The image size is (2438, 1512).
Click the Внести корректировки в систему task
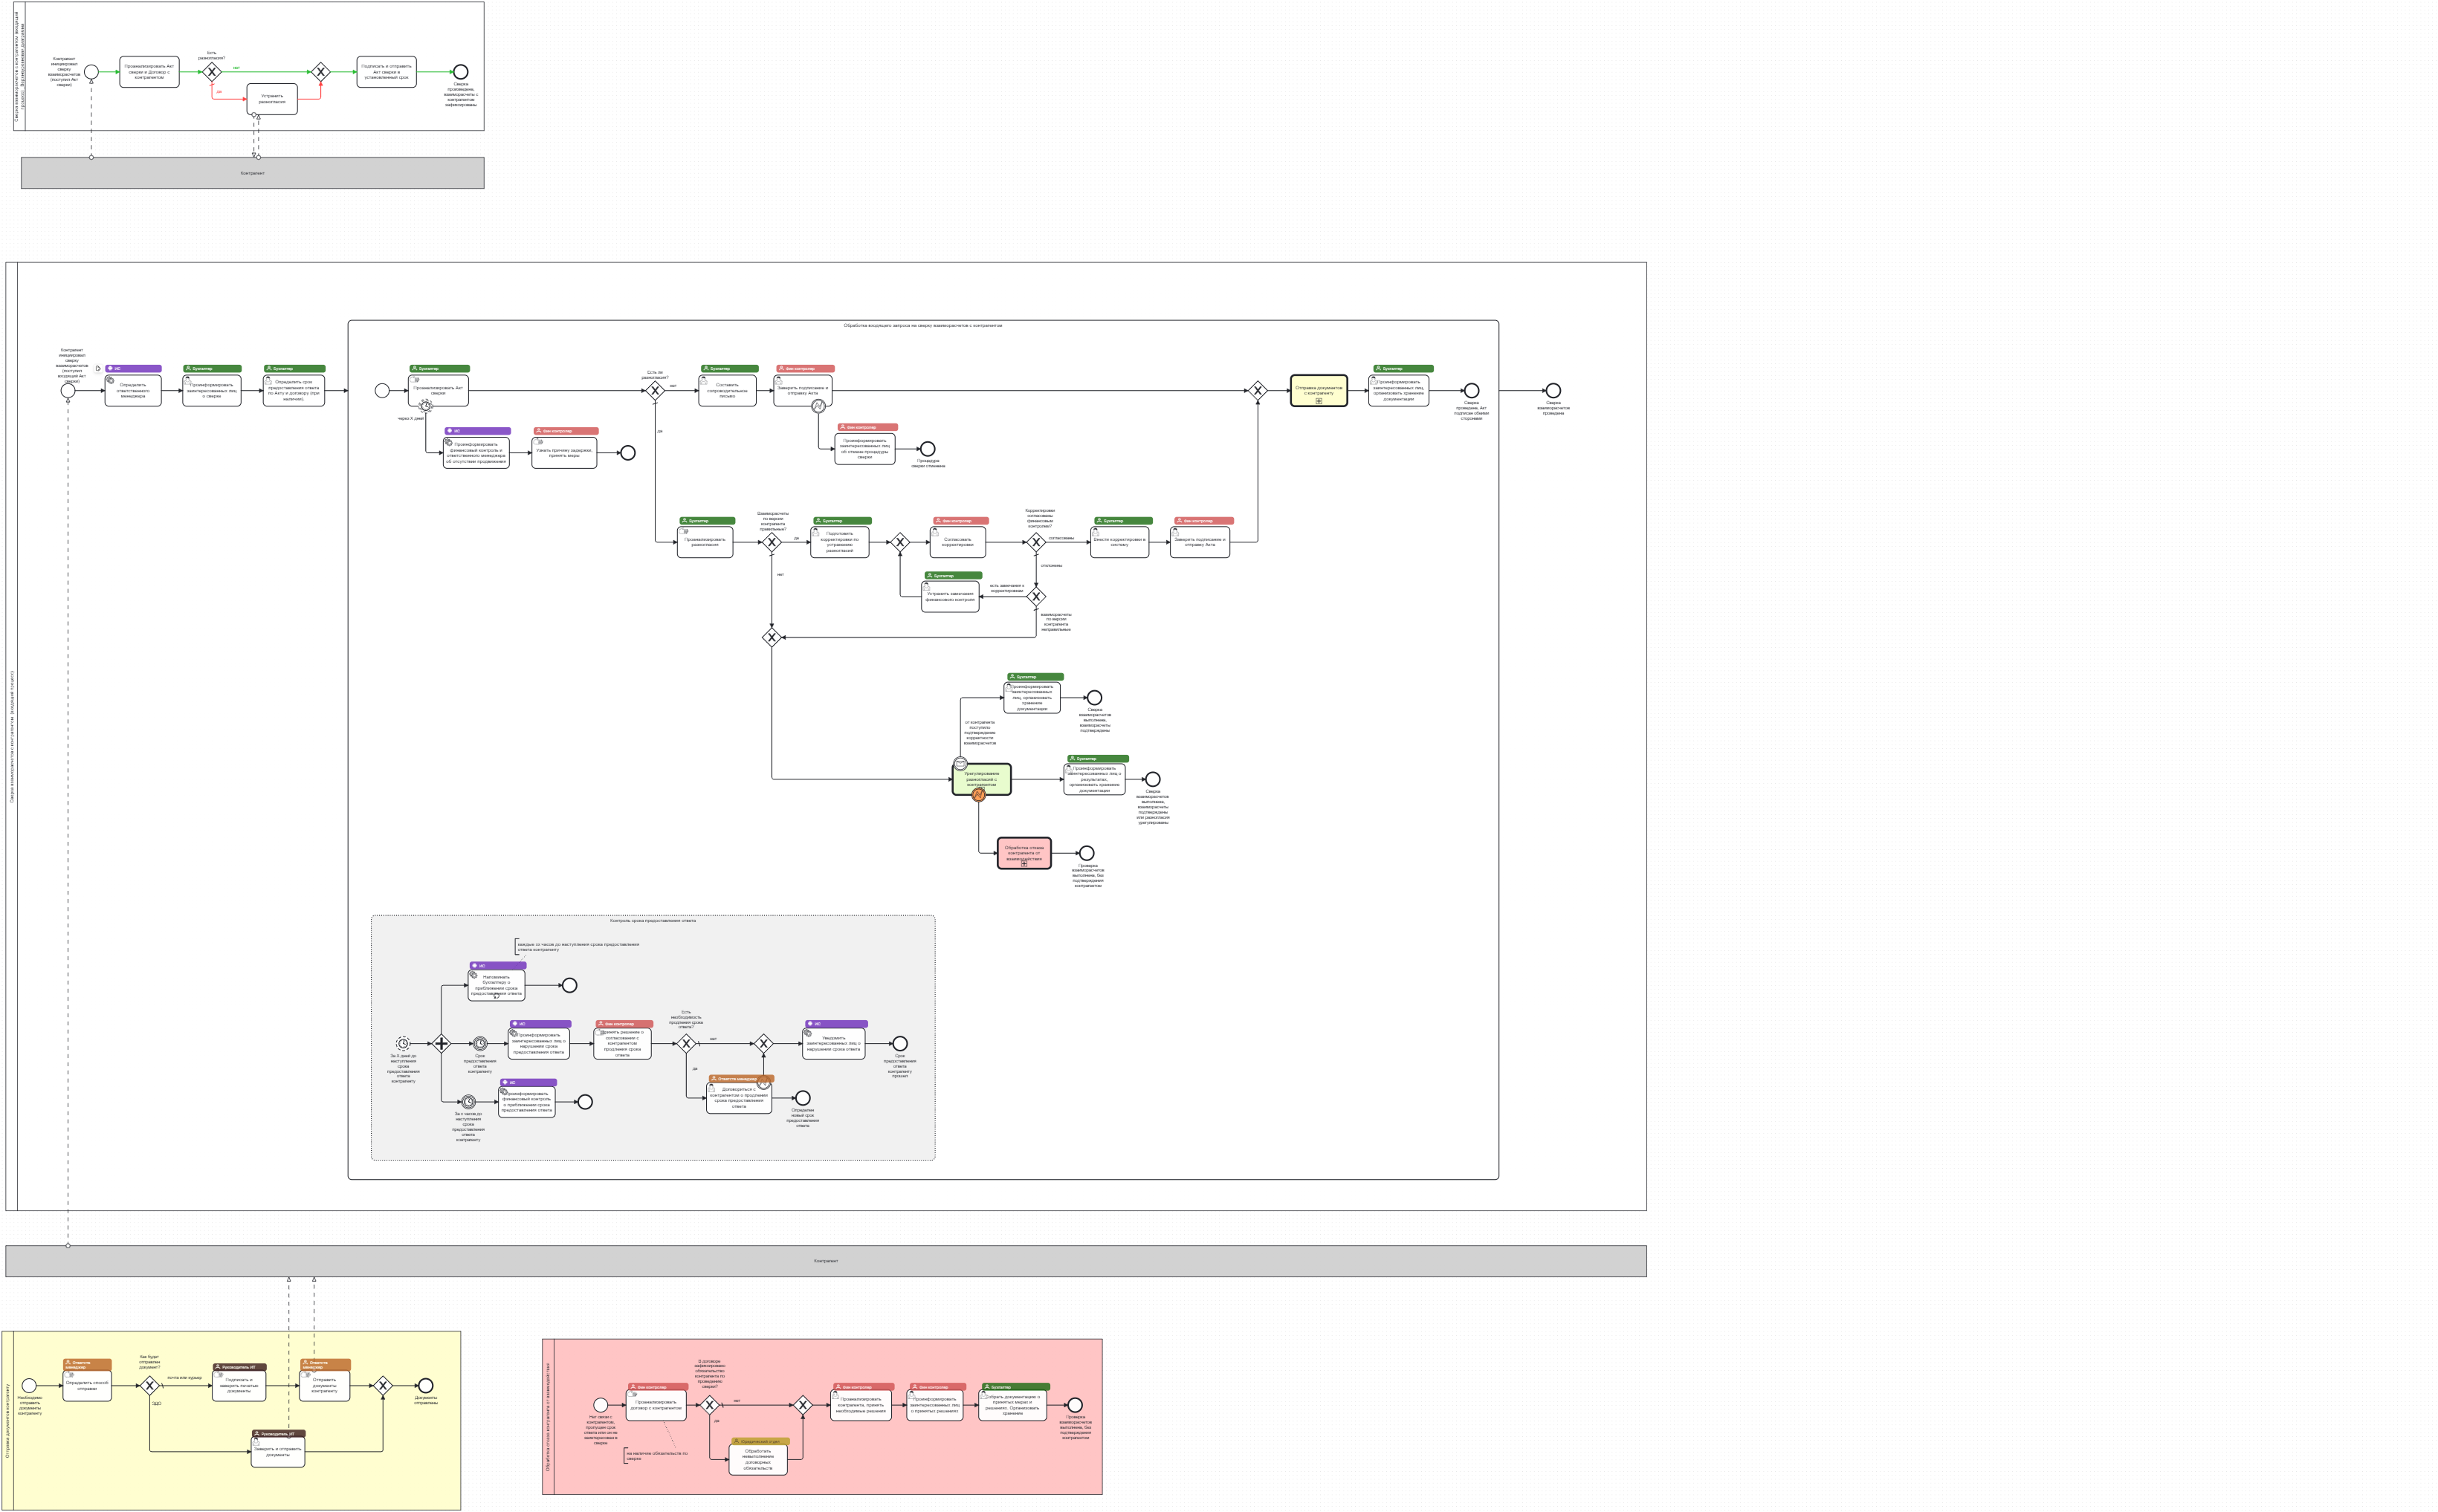tap(1119, 542)
